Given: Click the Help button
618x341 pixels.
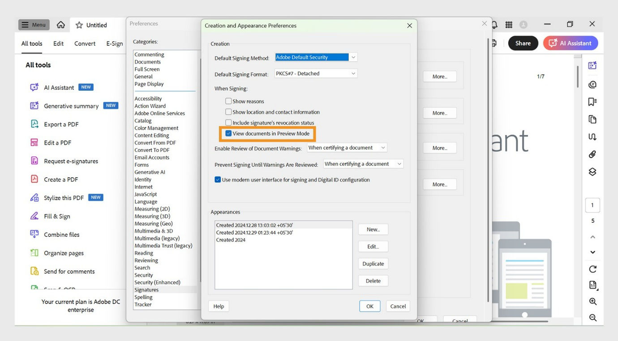Looking at the screenshot, I should [218, 306].
